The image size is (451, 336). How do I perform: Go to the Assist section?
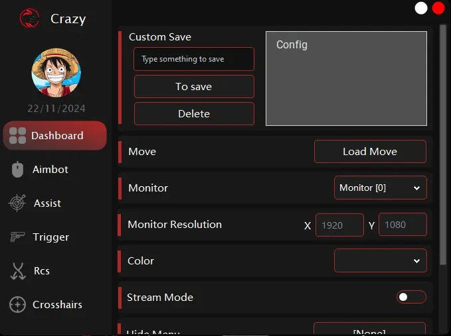point(47,203)
